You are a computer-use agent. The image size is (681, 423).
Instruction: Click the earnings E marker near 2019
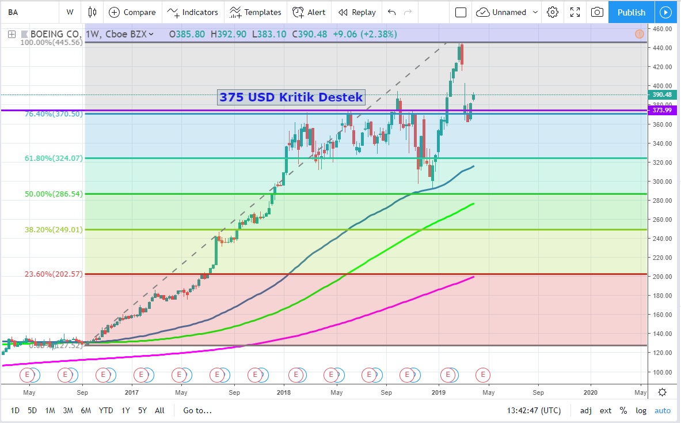pos(448,375)
